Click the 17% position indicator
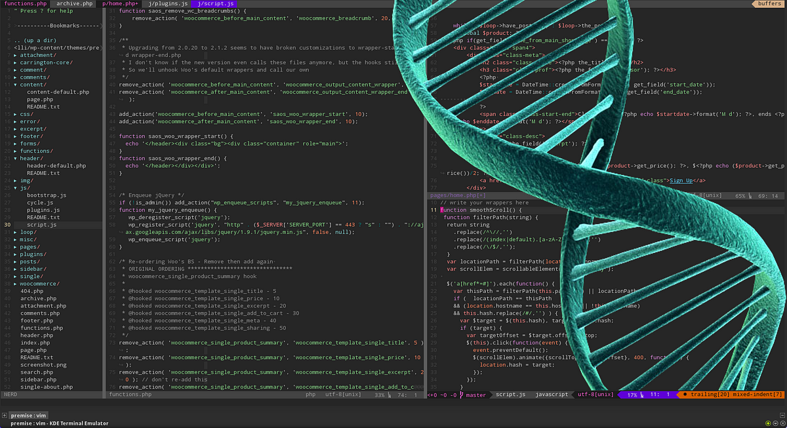Image resolution: width=787 pixels, height=428 pixels. (x=632, y=395)
